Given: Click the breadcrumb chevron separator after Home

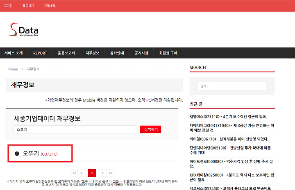Looking at the screenshot, I should coord(22,69).
